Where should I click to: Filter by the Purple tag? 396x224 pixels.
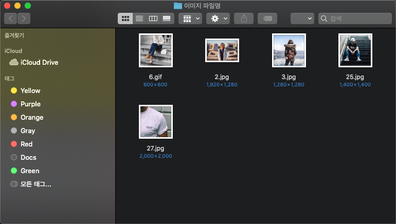[x=30, y=104]
